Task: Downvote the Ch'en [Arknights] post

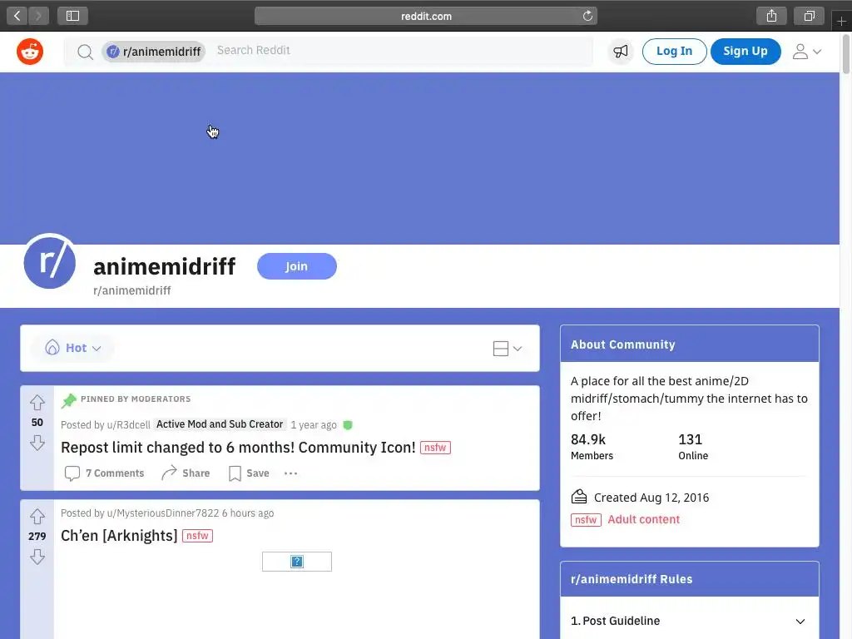Action: coord(37,557)
